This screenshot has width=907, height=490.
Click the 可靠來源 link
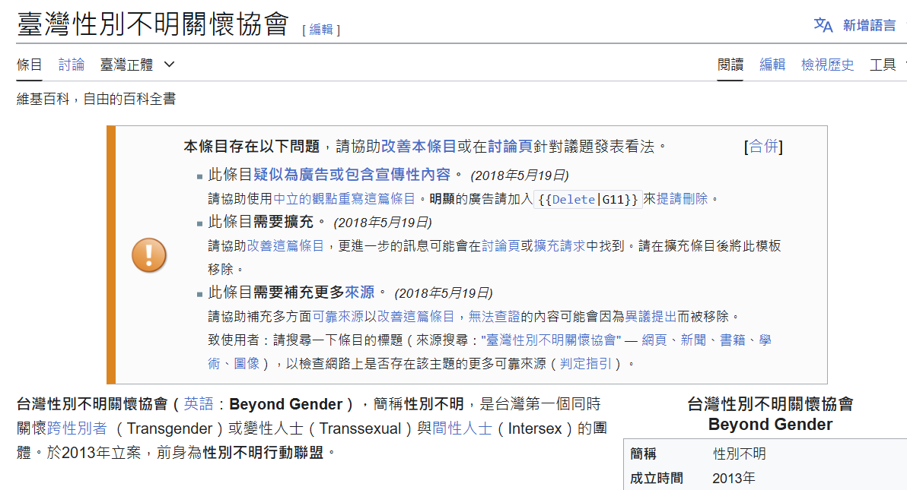point(338,316)
